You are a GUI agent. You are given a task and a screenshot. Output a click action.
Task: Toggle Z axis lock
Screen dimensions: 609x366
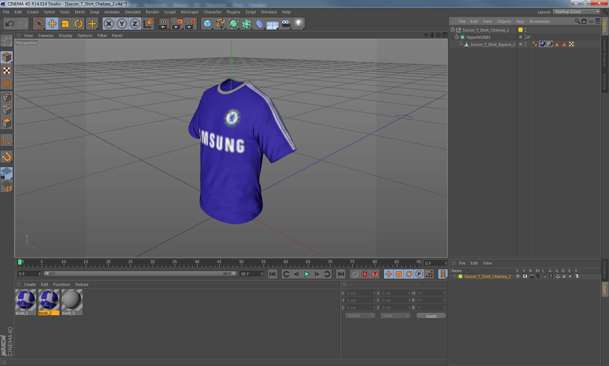click(135, 24)
